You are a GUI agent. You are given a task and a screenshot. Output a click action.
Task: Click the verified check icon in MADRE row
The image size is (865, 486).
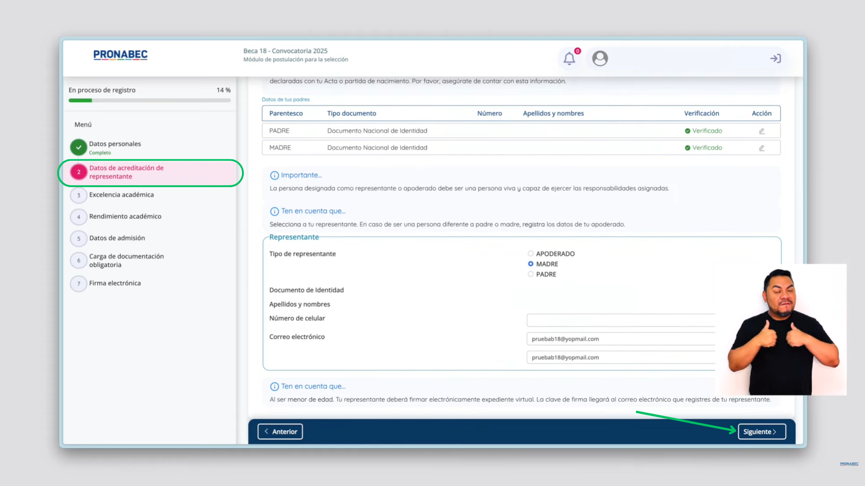pyautogui.click(x=687, y=148)
